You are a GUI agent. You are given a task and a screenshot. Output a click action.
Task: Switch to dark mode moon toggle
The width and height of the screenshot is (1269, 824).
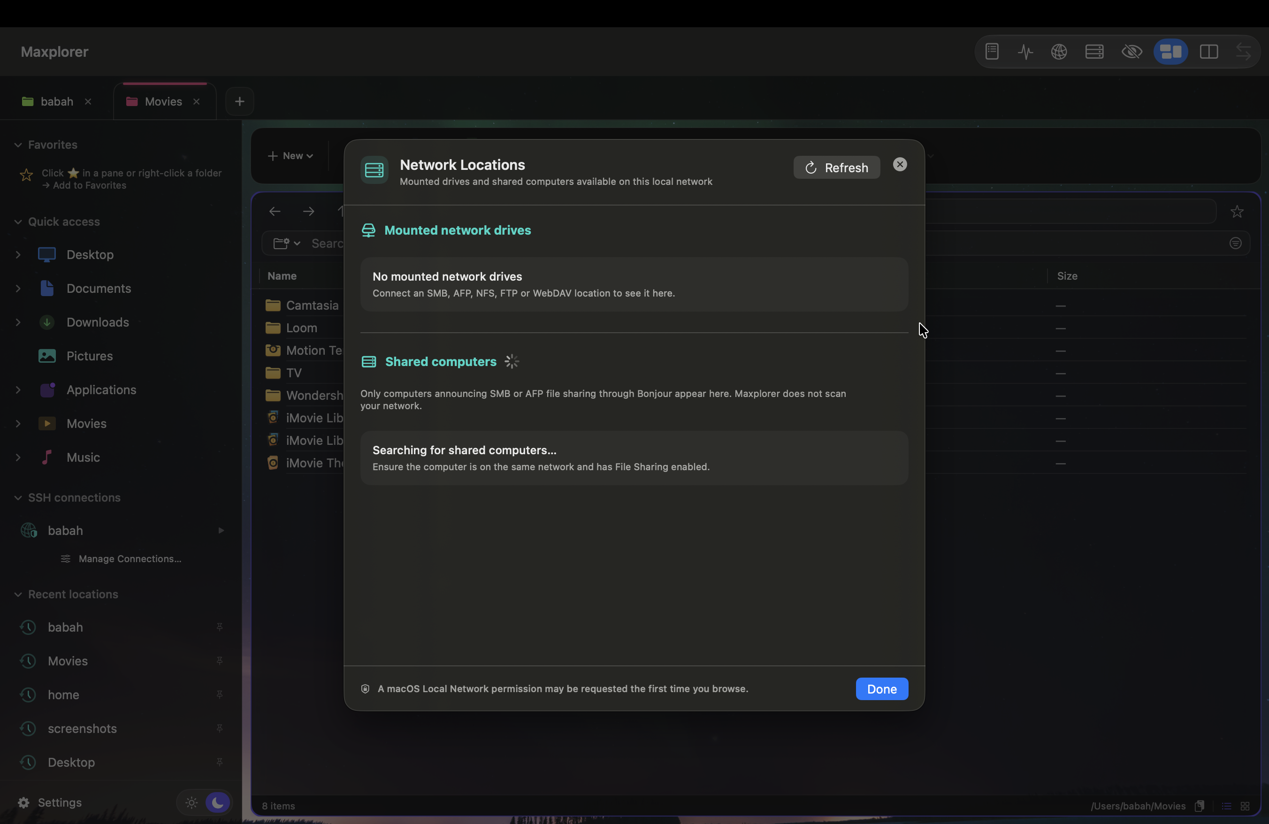218,802
